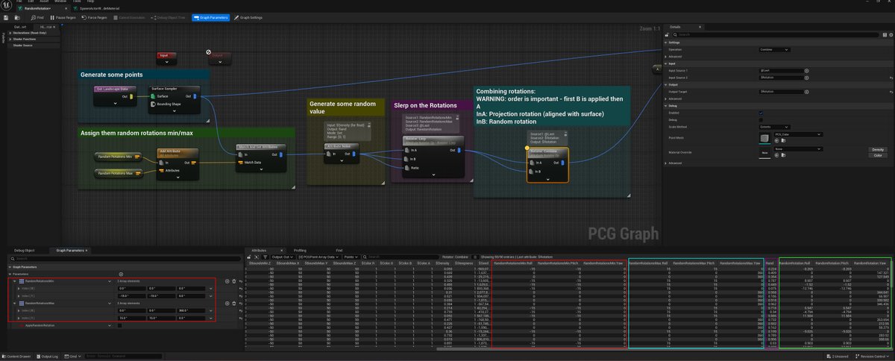Click Pause Regen in the toolbar
The image size is (895, 361).
pos(63,17)
